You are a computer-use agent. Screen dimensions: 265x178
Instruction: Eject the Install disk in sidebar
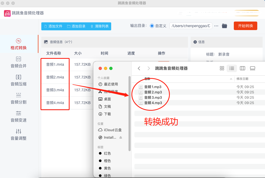121,138
